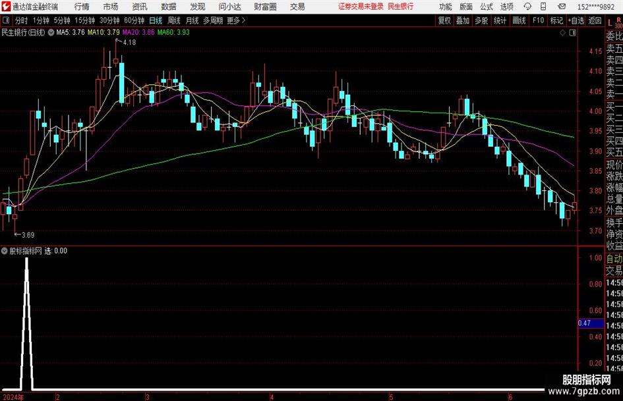Viewport: 623px width, 401px height.
Task: Click the account number 152****9892
Action: [x=596, y=7]
